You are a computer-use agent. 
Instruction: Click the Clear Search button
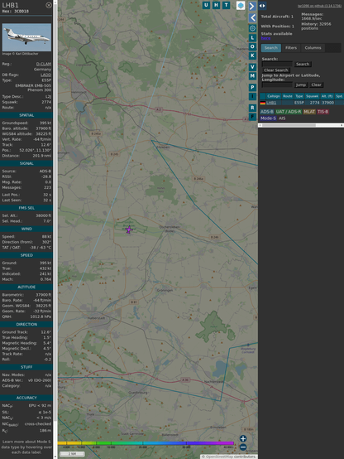tap(276, 70)
